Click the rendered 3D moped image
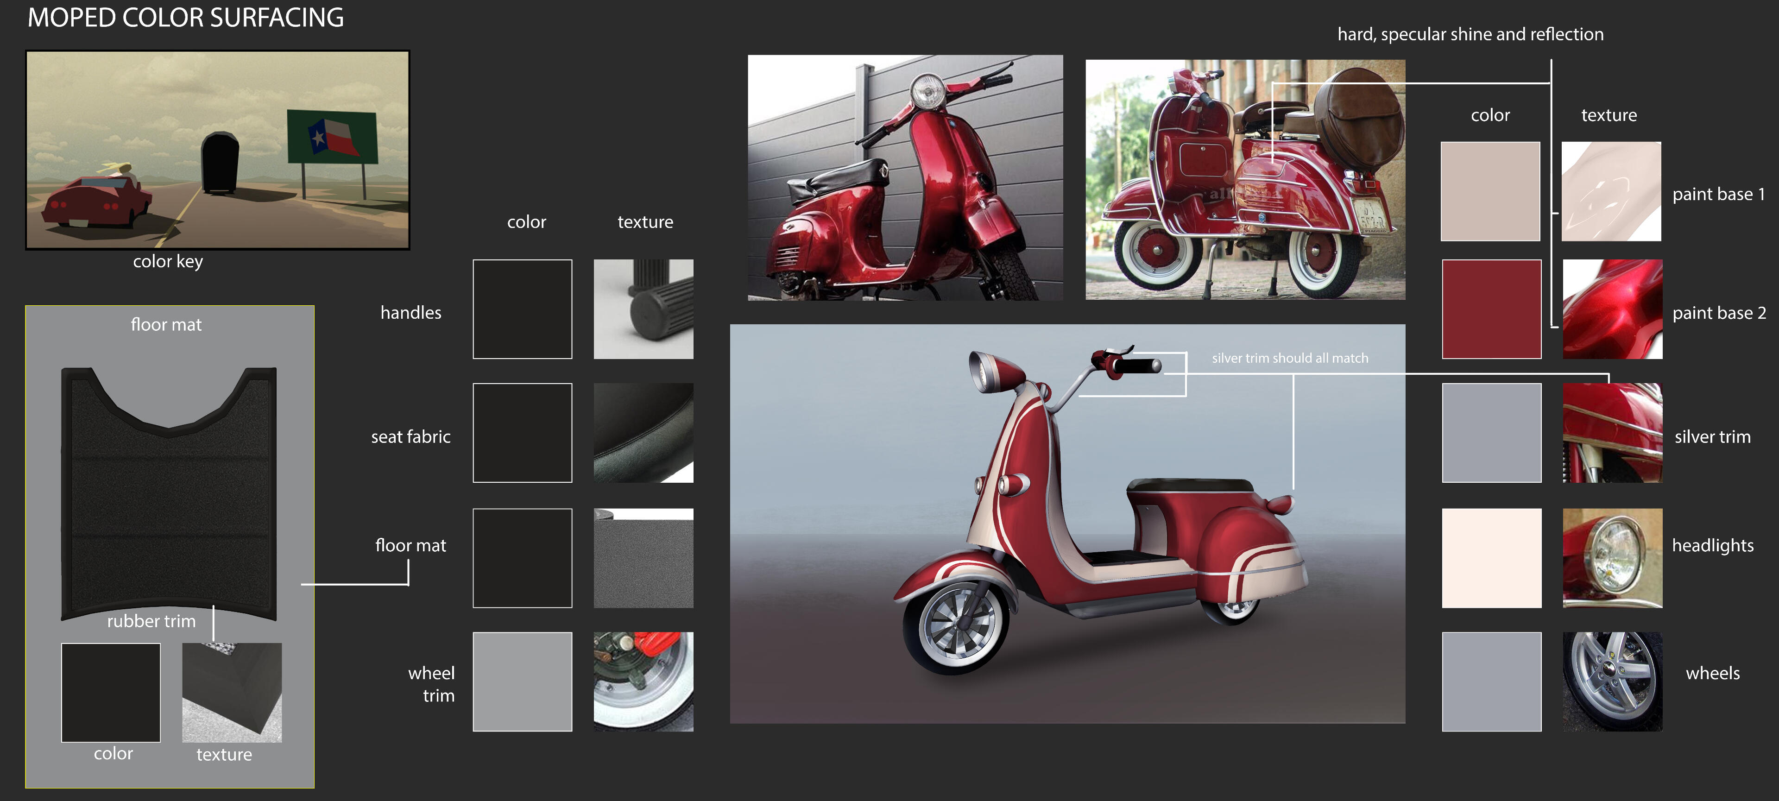The width and height of the screenshot is (1779, 801). tap(1067, 523)
